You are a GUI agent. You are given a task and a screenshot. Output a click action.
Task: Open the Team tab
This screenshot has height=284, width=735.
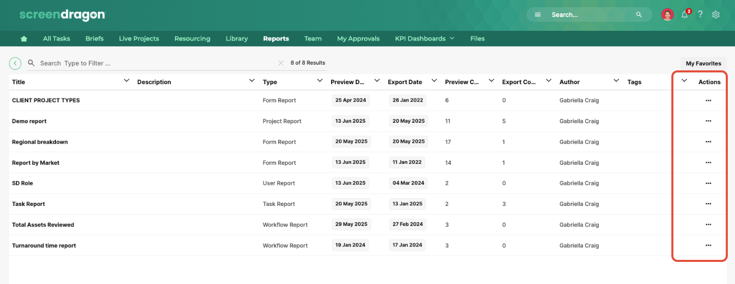(x=313, y=39)
